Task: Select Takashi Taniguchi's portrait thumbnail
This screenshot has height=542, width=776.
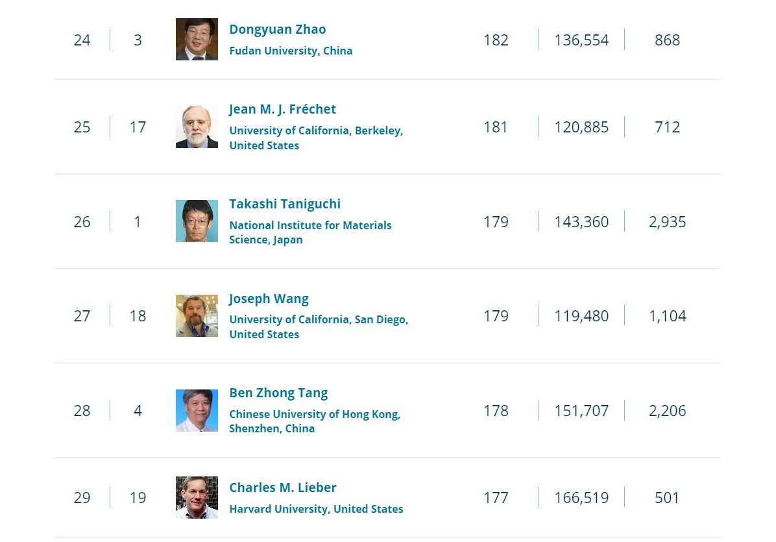Action: point(197,221)
